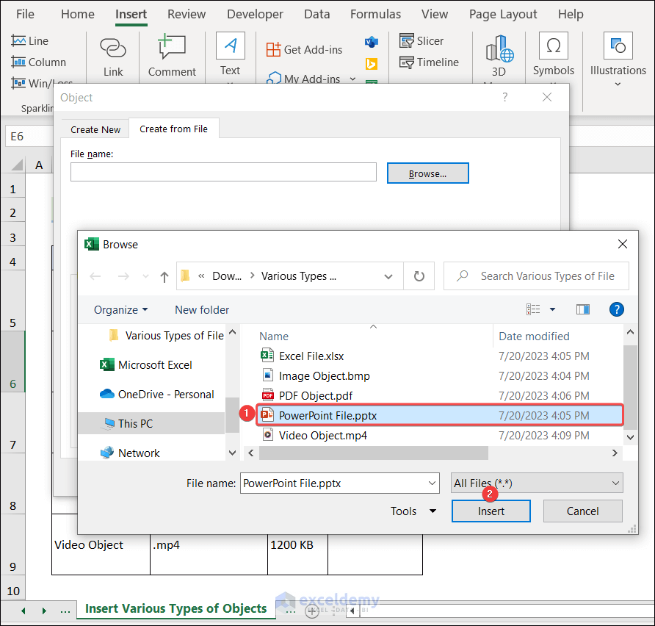Select the Create from File tab

(x=173, y=129)
